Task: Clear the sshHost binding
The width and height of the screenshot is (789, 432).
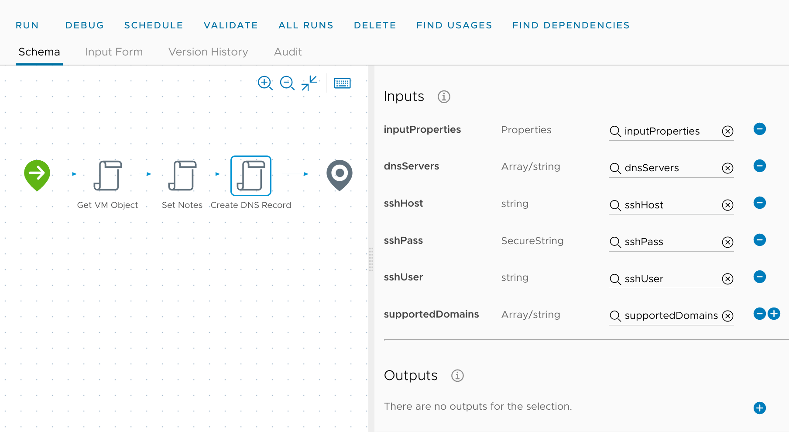Action: click(727, 205)
